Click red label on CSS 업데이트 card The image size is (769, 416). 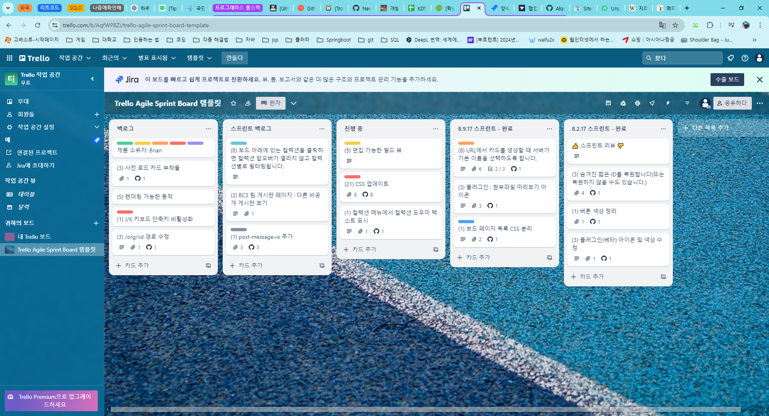tap(352, 177)
